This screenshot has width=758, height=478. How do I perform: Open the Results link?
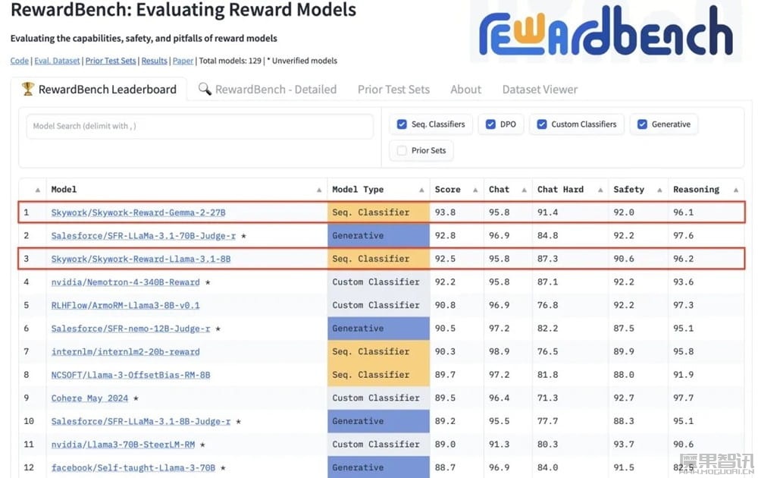click(154, 61)
